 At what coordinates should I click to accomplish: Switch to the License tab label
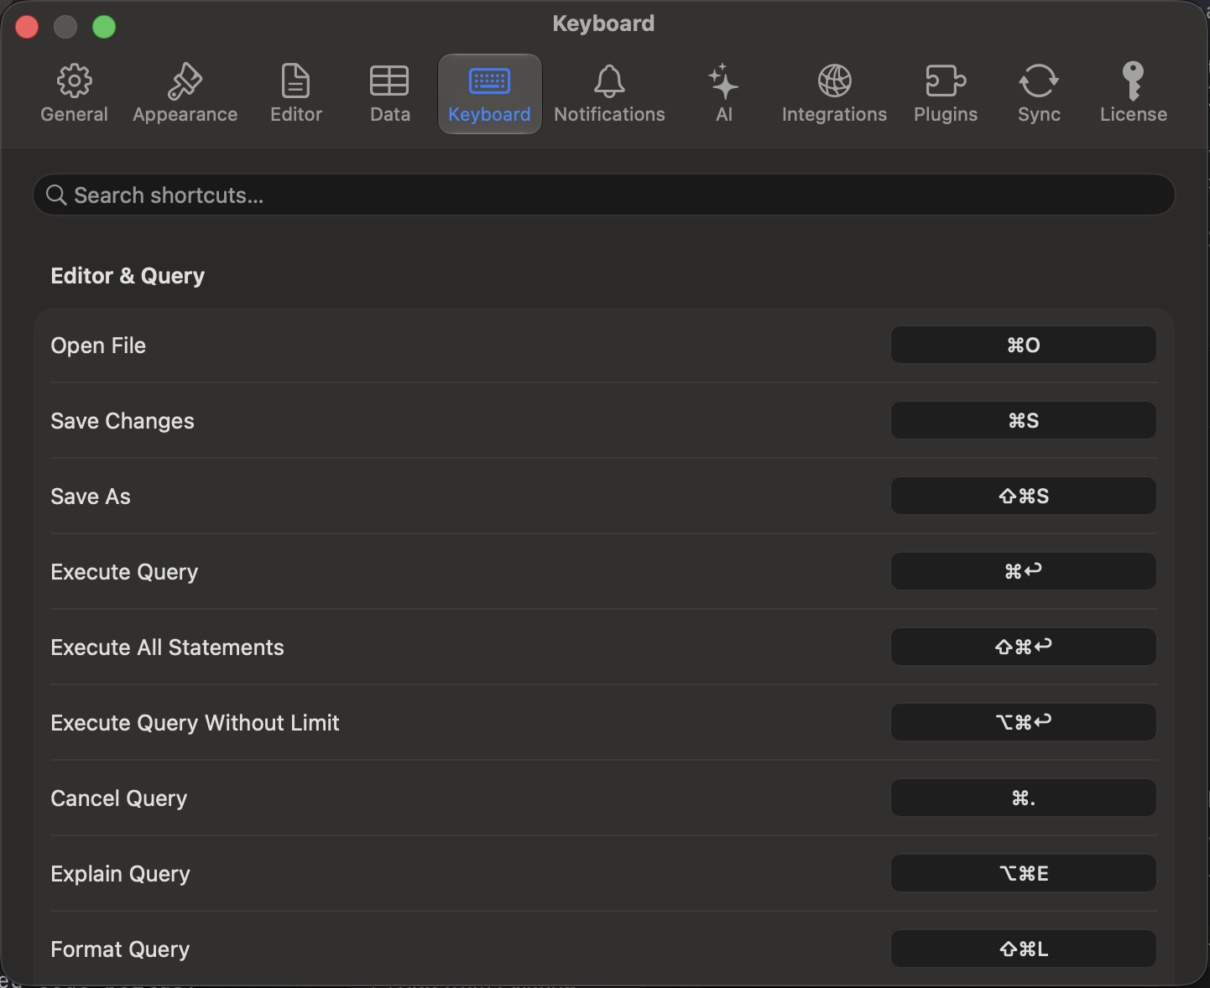tap(1133, 114)
